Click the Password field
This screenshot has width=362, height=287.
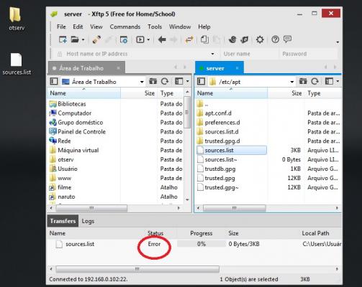[x=309, y=54]
